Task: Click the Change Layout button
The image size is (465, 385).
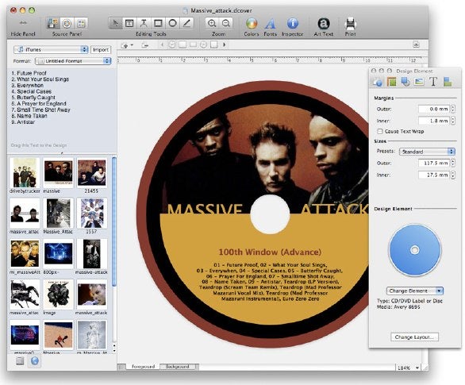Action: (414, 337)
